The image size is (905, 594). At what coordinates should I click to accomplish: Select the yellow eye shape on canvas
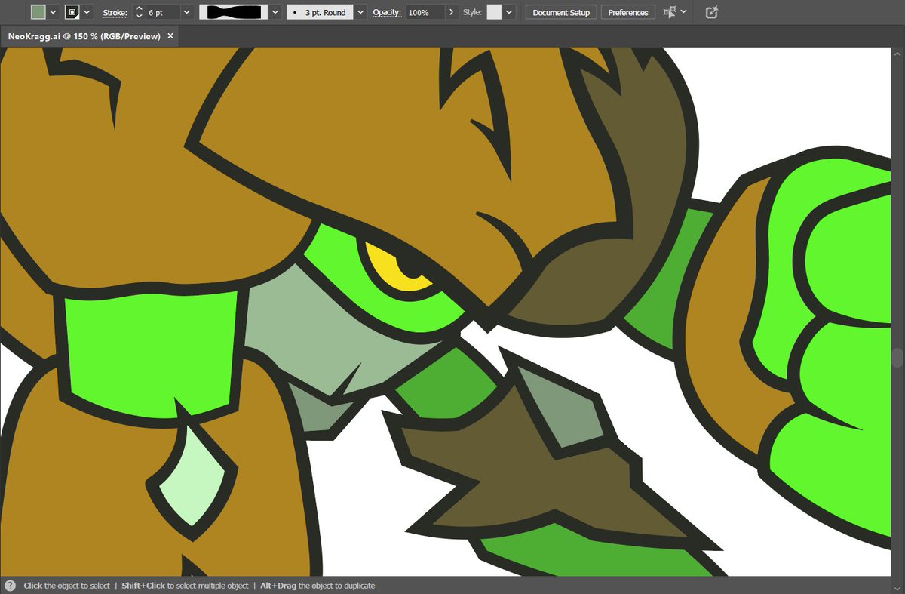(x=392, y=272)
